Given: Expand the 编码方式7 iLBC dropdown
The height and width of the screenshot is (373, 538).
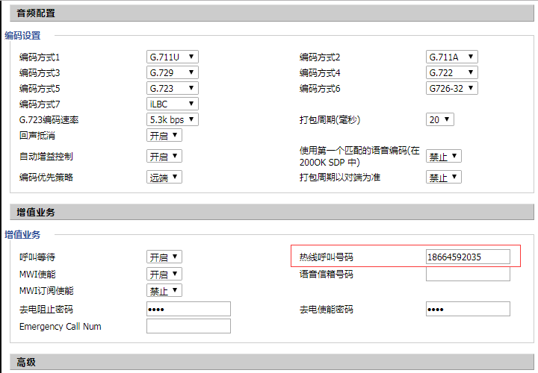Looking at the screenshot, I should 172,104.
